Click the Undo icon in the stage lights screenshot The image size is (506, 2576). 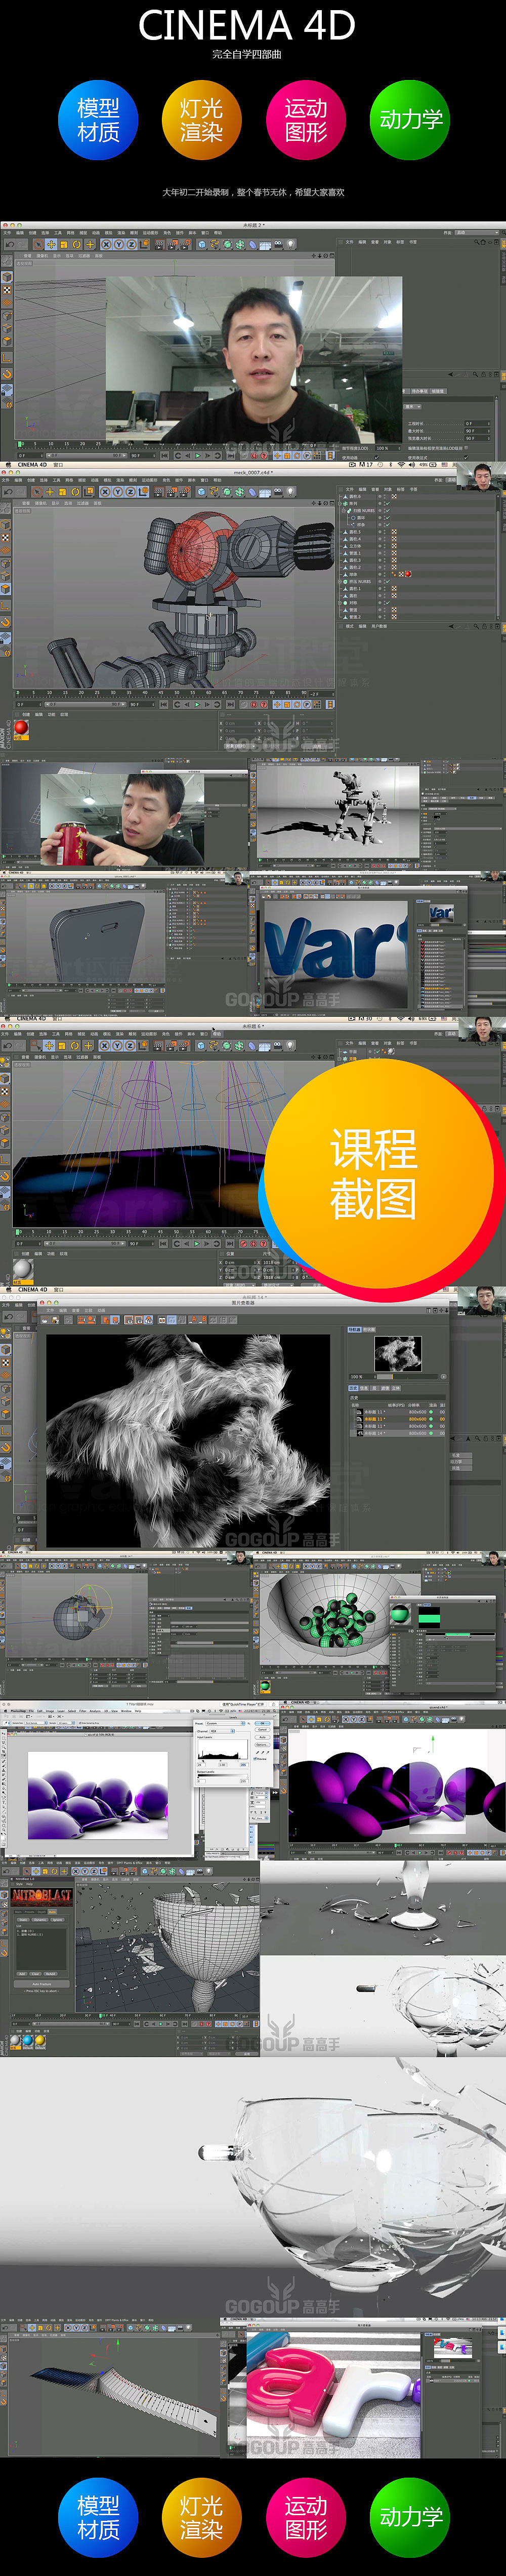click(8, 1045)
